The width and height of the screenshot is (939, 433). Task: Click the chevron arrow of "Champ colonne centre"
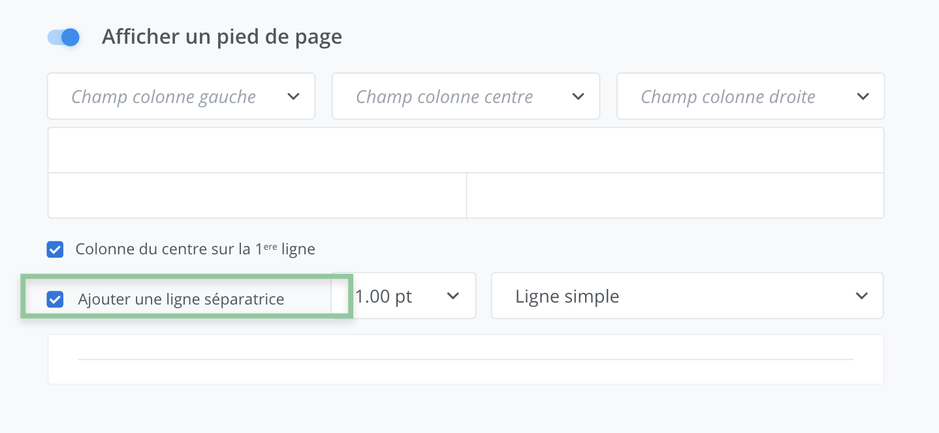[x=578, y=97]
